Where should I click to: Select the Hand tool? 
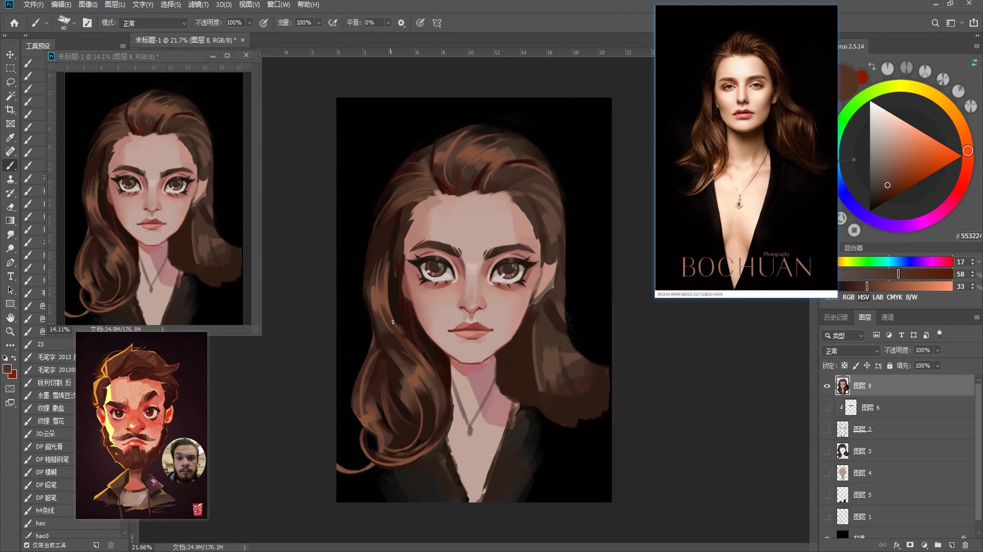pos(10,317)
